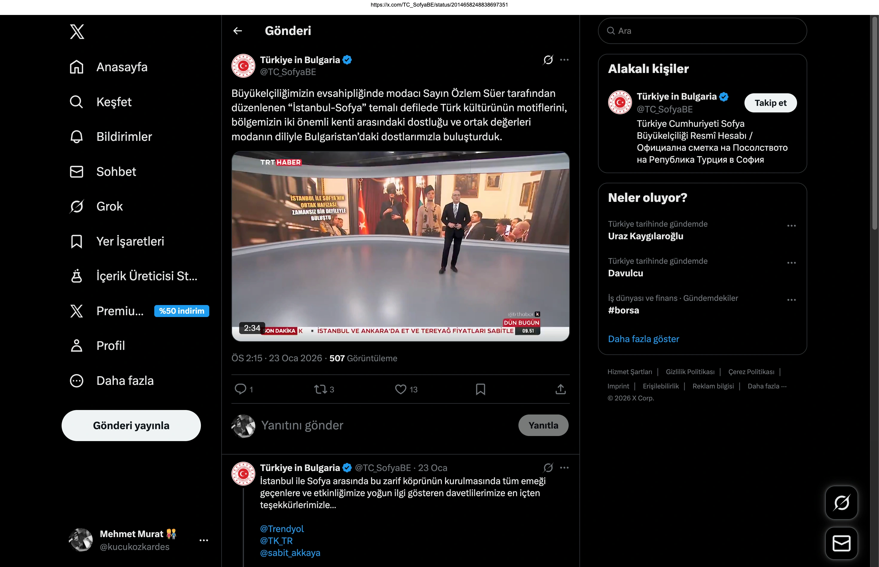The width and height of the screenshot is (879, 567).
Task: Open Bildirimler in the sidebar
Action: 124,137
